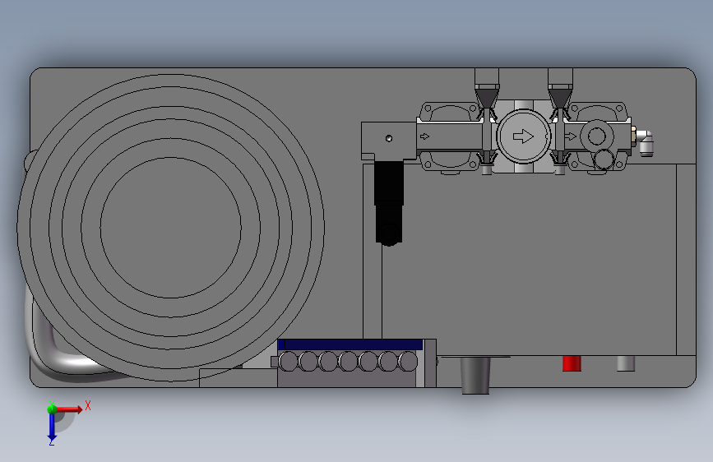Click the red X axis arrow of the triad
Image resolution: width=713 pixels, height=462 pixels.
[x=68, y=409]
